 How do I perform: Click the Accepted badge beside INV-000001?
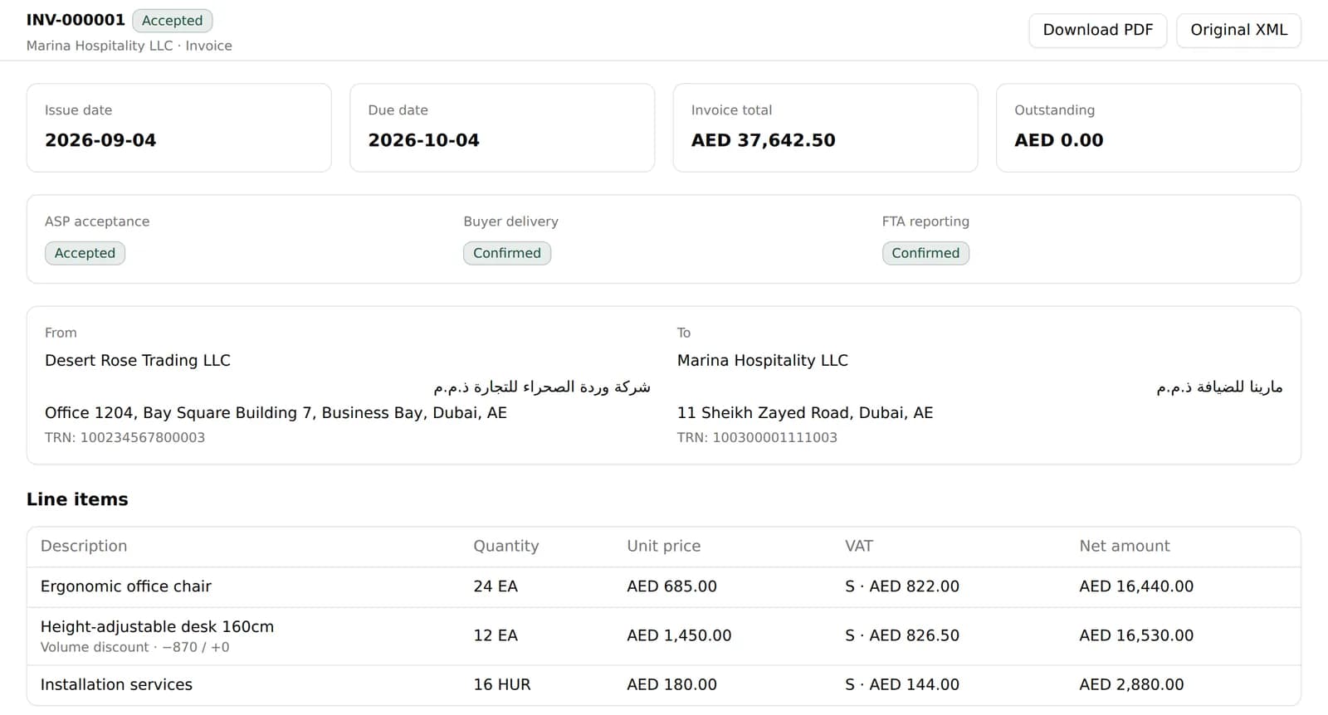coord(172,21)
